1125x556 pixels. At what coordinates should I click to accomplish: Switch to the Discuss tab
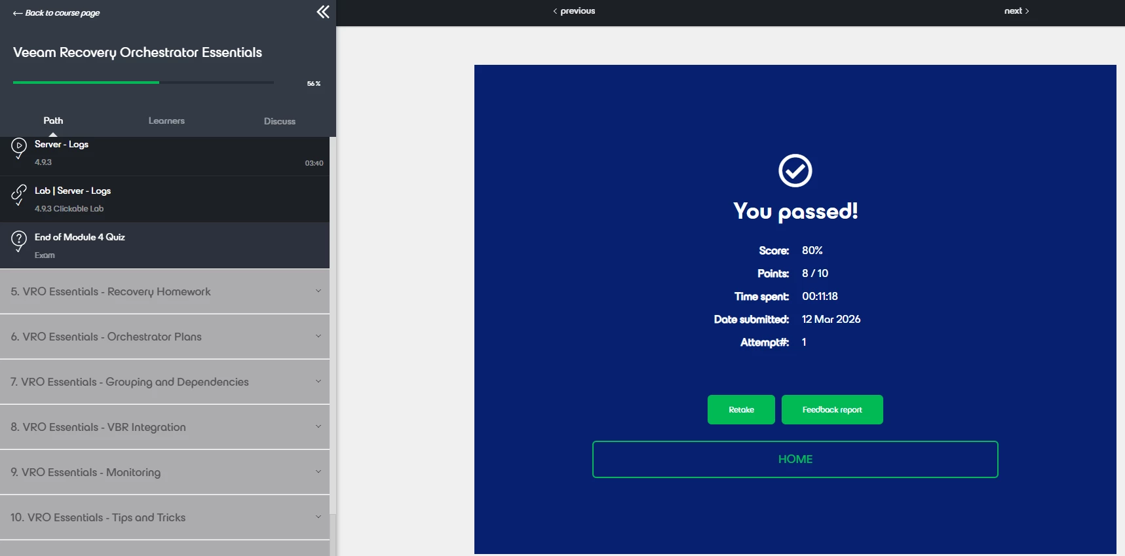(280, 121)
